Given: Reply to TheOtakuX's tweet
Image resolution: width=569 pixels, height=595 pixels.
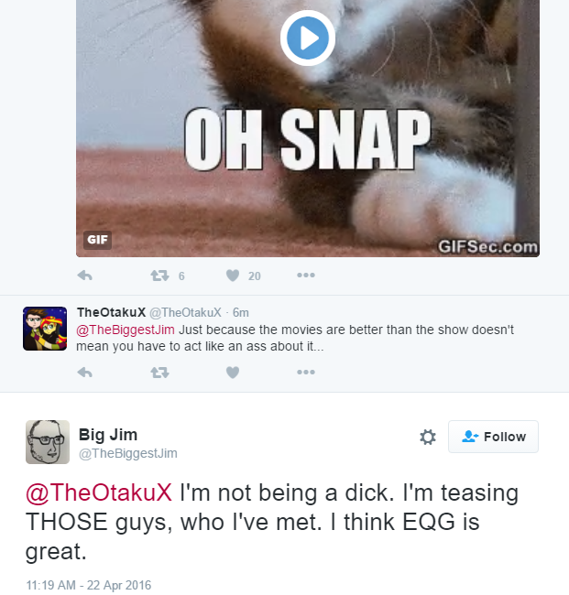Looking at the screenshot, I should coord(84,373).
